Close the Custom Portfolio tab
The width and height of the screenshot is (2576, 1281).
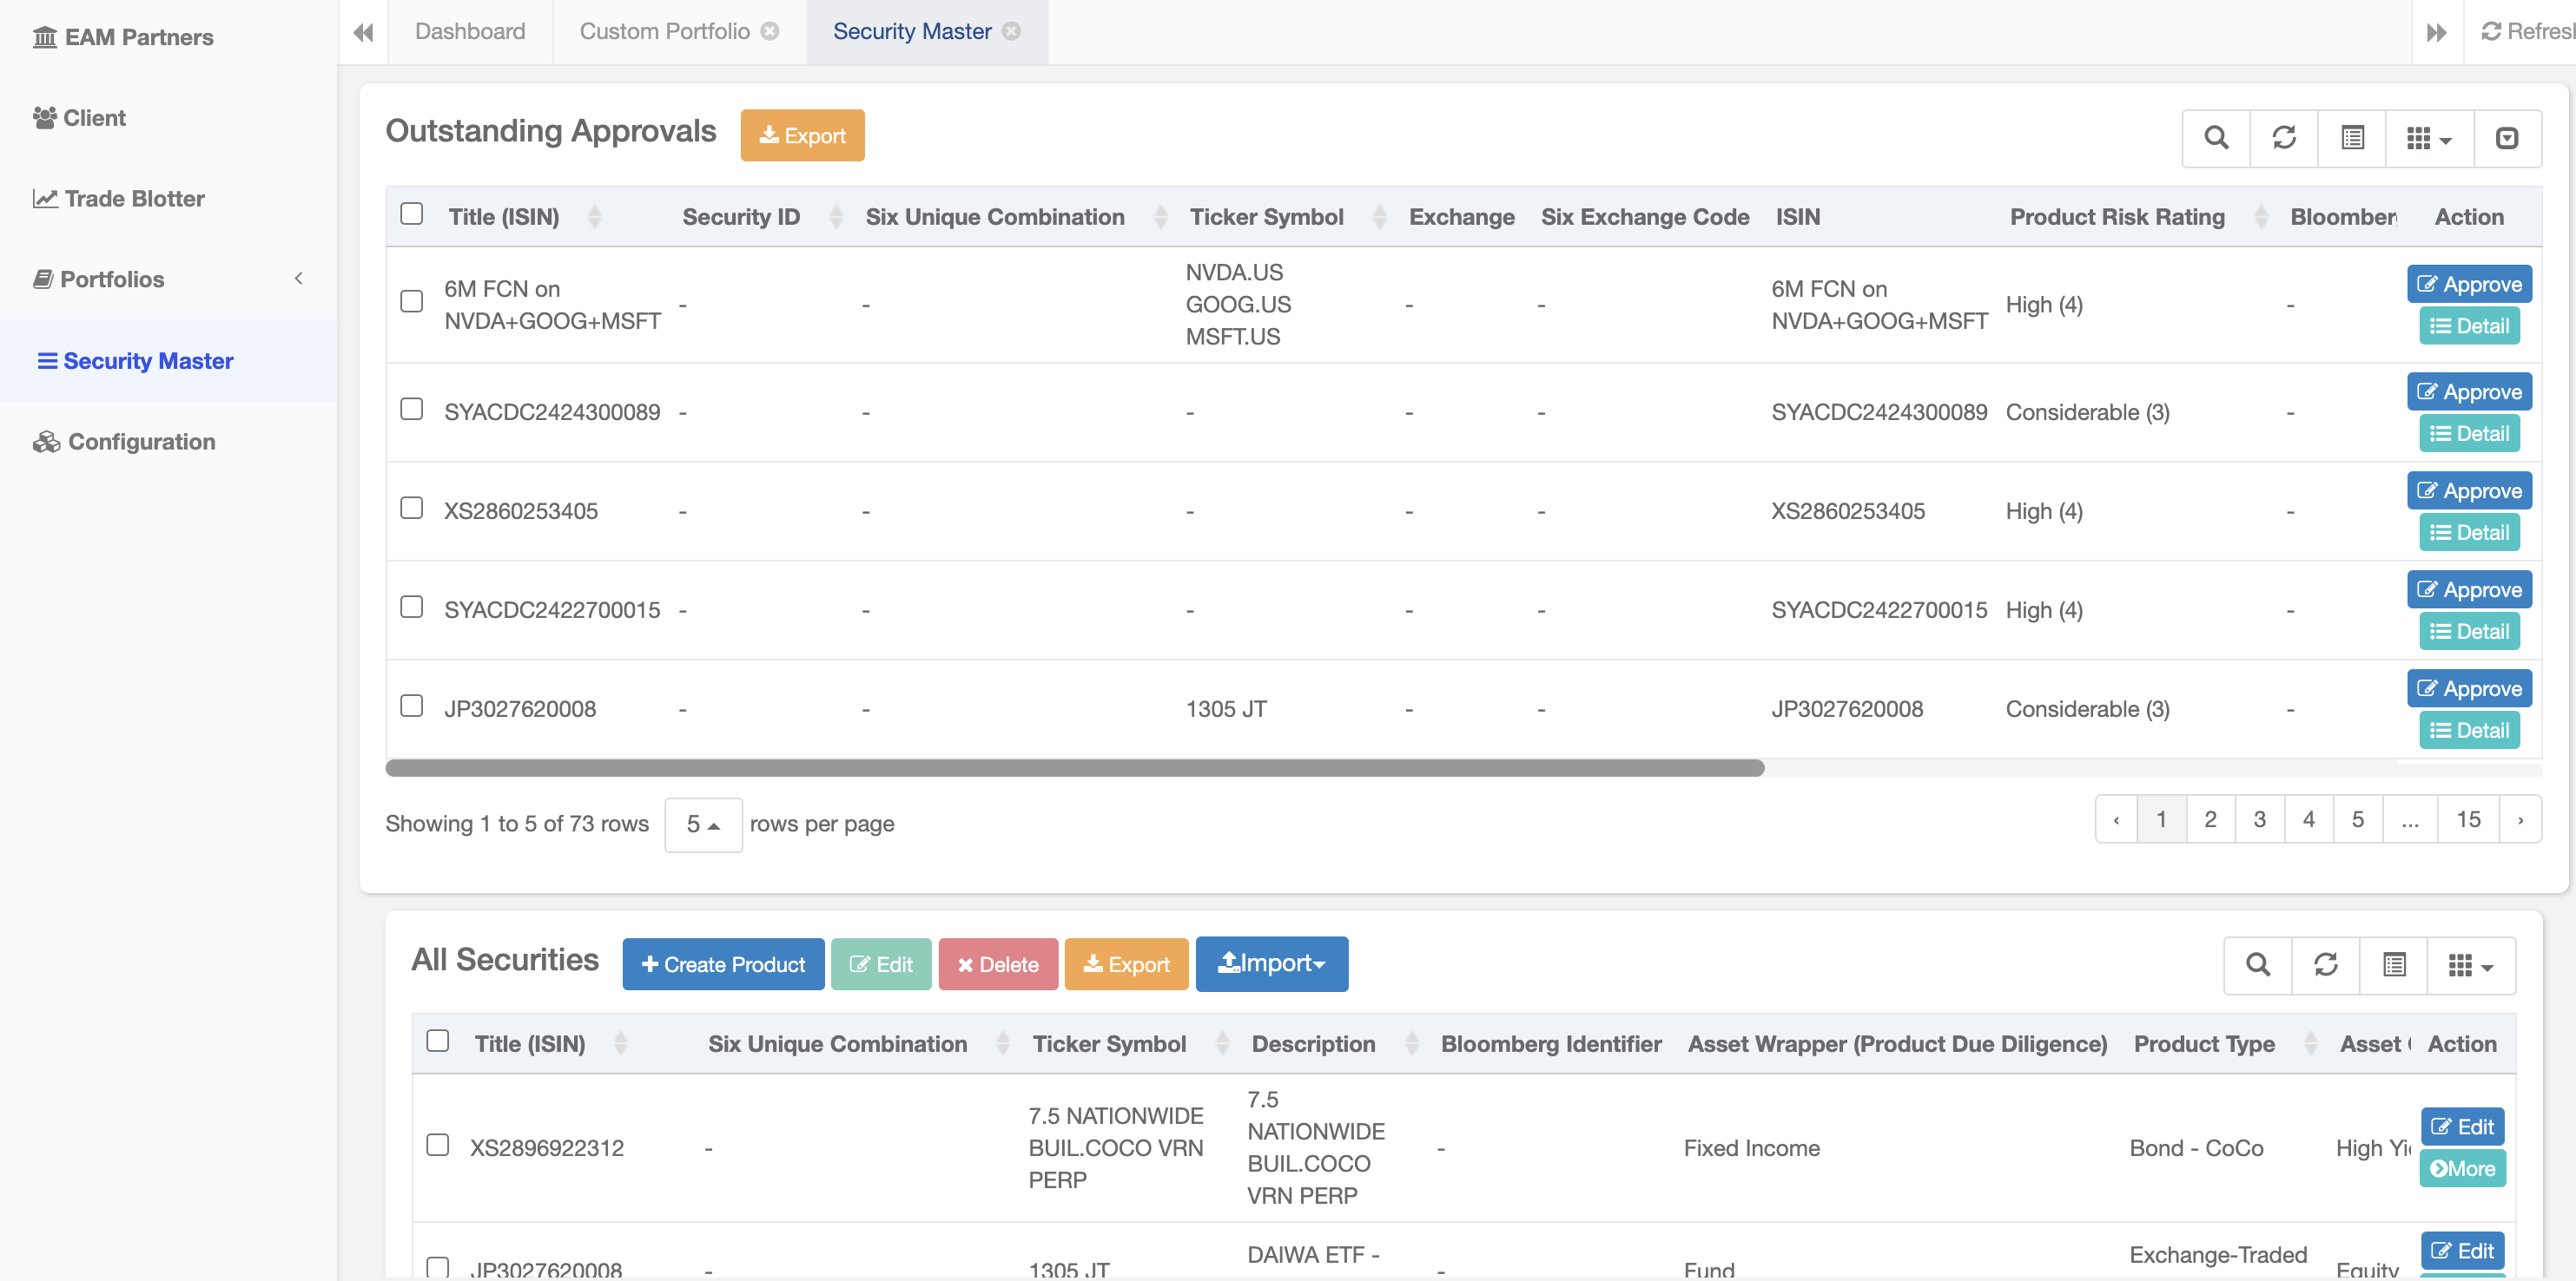coord(769,31)
